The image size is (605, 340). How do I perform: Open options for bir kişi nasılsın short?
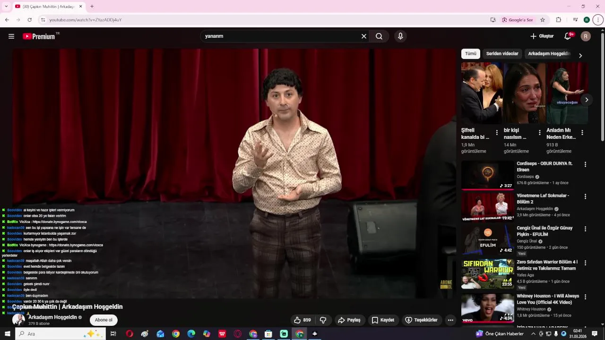coord(539,133)
